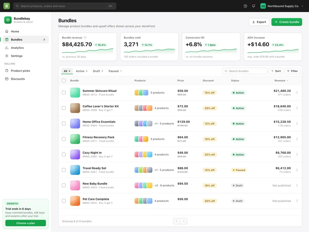Open the notifications bell
Viewport: 309px width, 232px height.
tap(254, 6)
